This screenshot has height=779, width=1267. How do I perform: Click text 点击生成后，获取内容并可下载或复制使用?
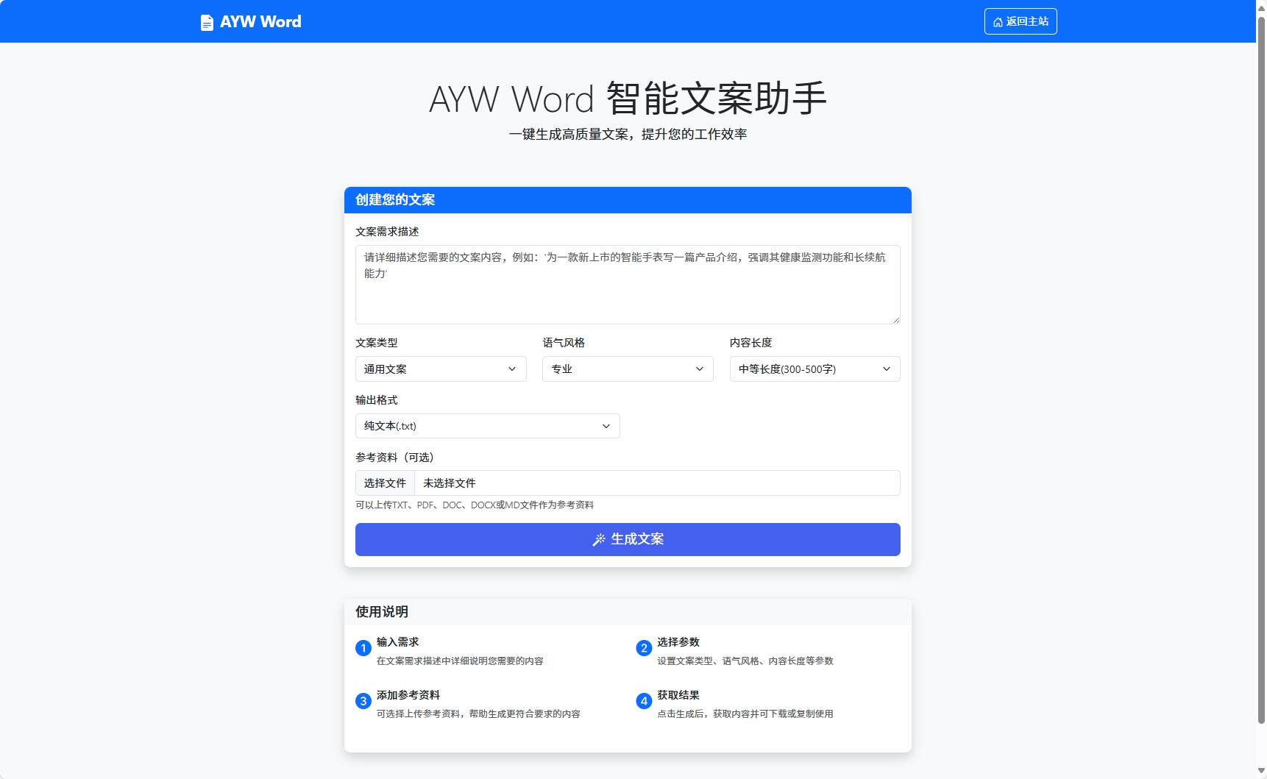click(x=745, y=714)
